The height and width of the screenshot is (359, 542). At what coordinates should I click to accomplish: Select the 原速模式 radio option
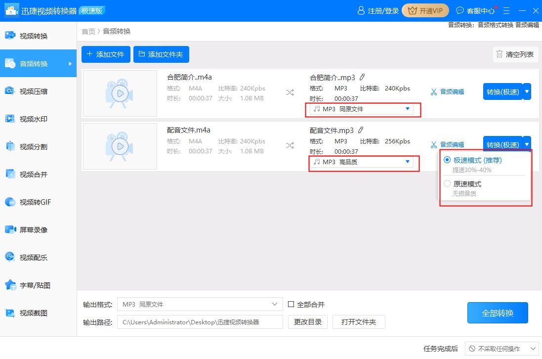click(x=447, y=184)
